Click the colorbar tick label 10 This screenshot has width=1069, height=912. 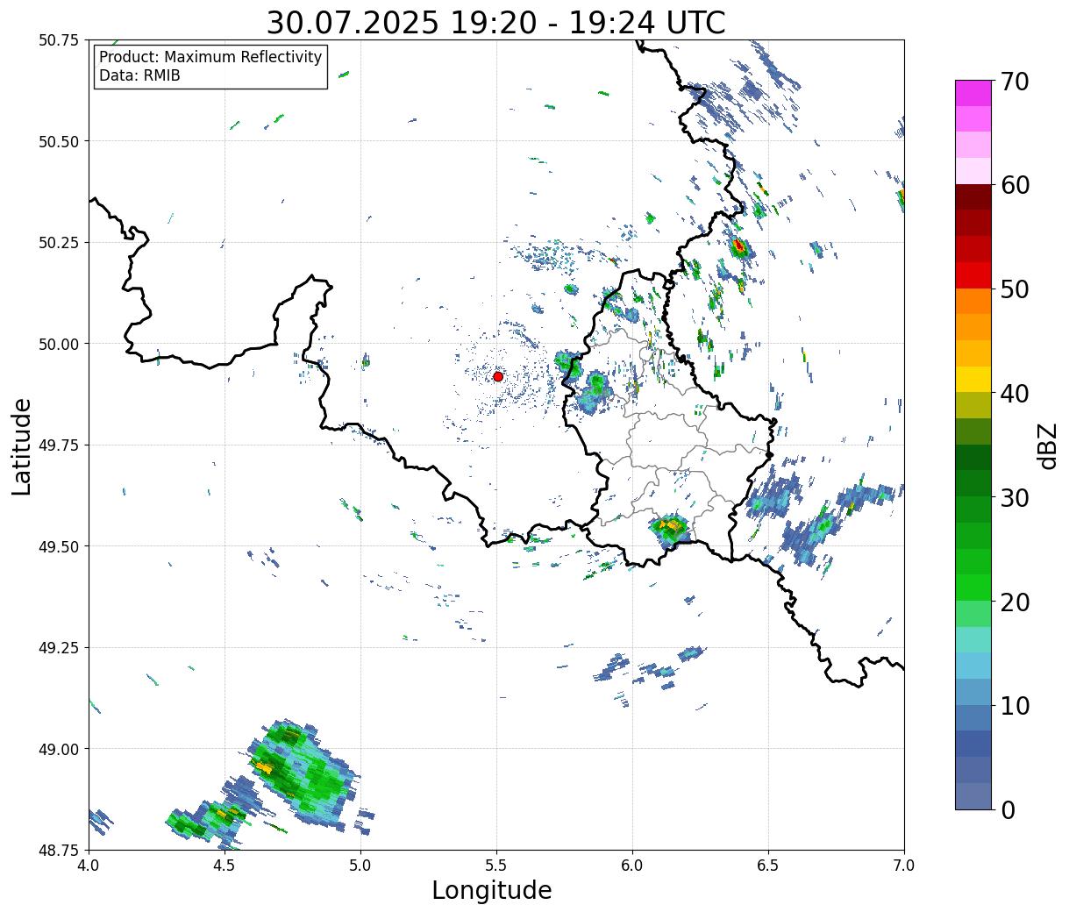coord(1015,705)
